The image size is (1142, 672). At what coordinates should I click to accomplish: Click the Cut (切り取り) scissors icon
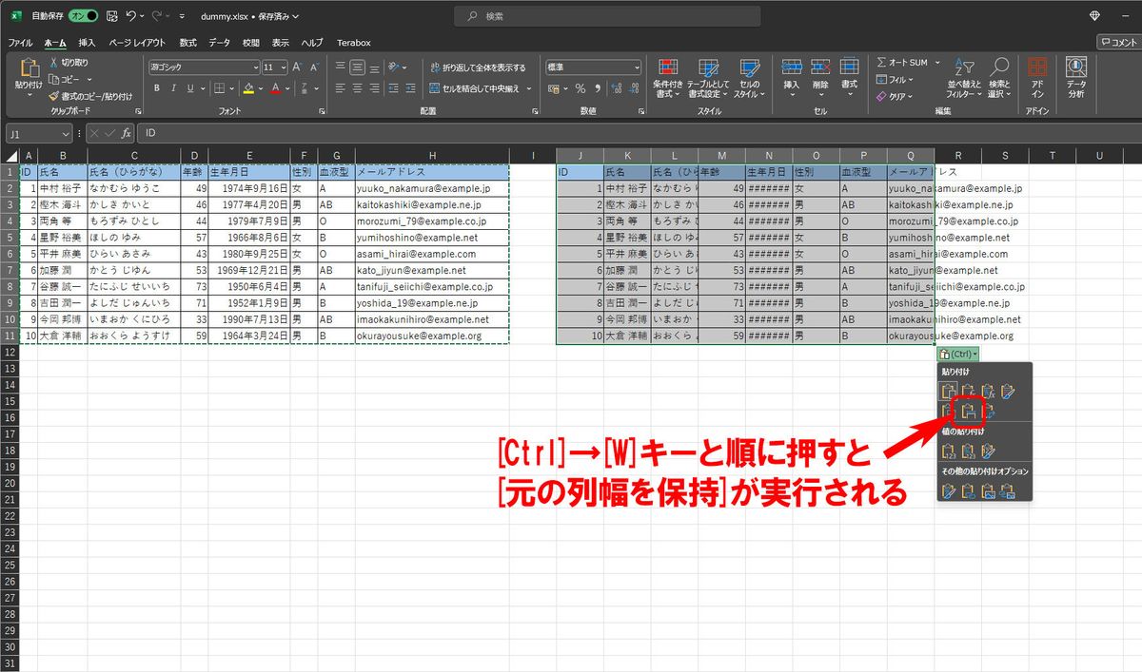click(54, 63)
